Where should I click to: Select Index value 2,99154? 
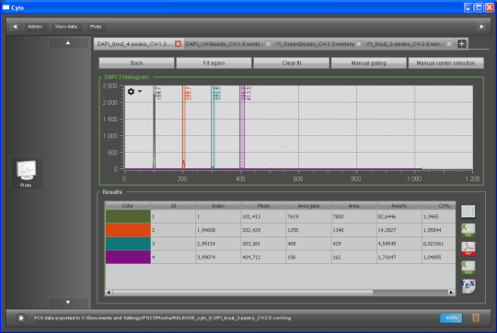pyautogui.click(x=218, y=244)
